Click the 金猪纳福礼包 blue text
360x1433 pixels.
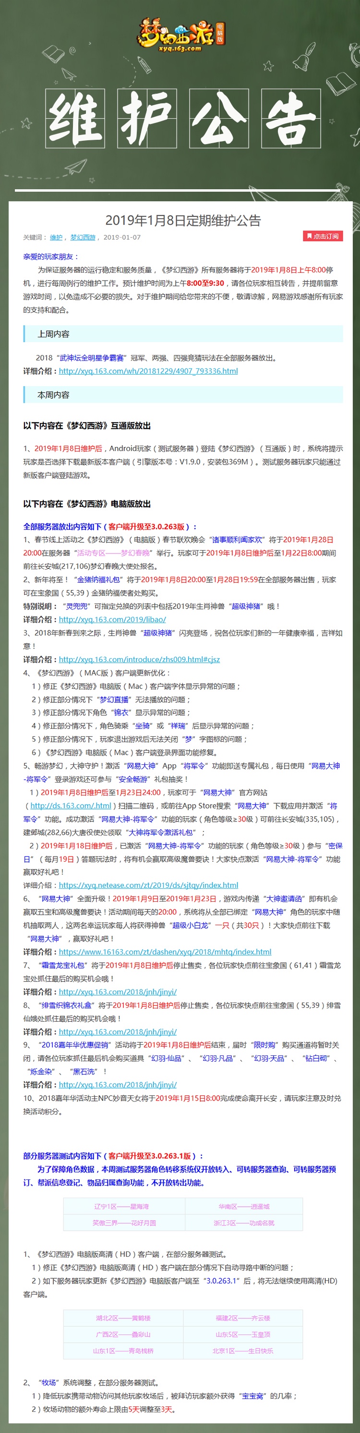point(98,580)
